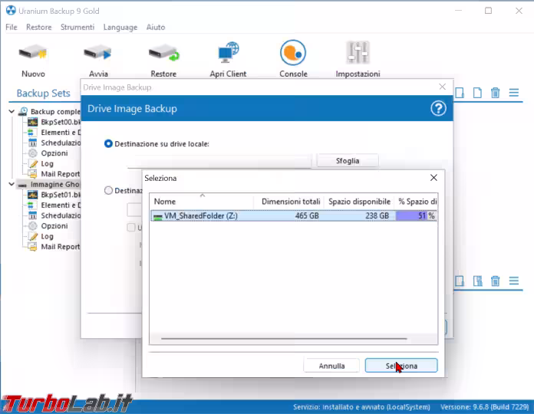Click the document icon in lower right panel
The width and height of the screenshot is (534, 414).
pyautogui.click(x=477, y=281)
